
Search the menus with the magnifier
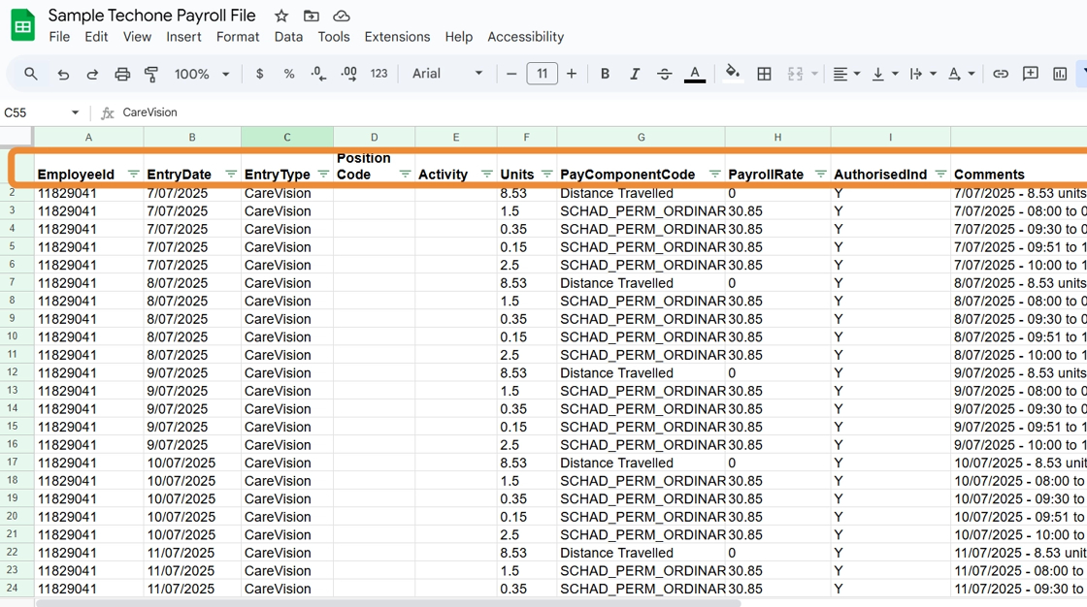coord(30,74)
